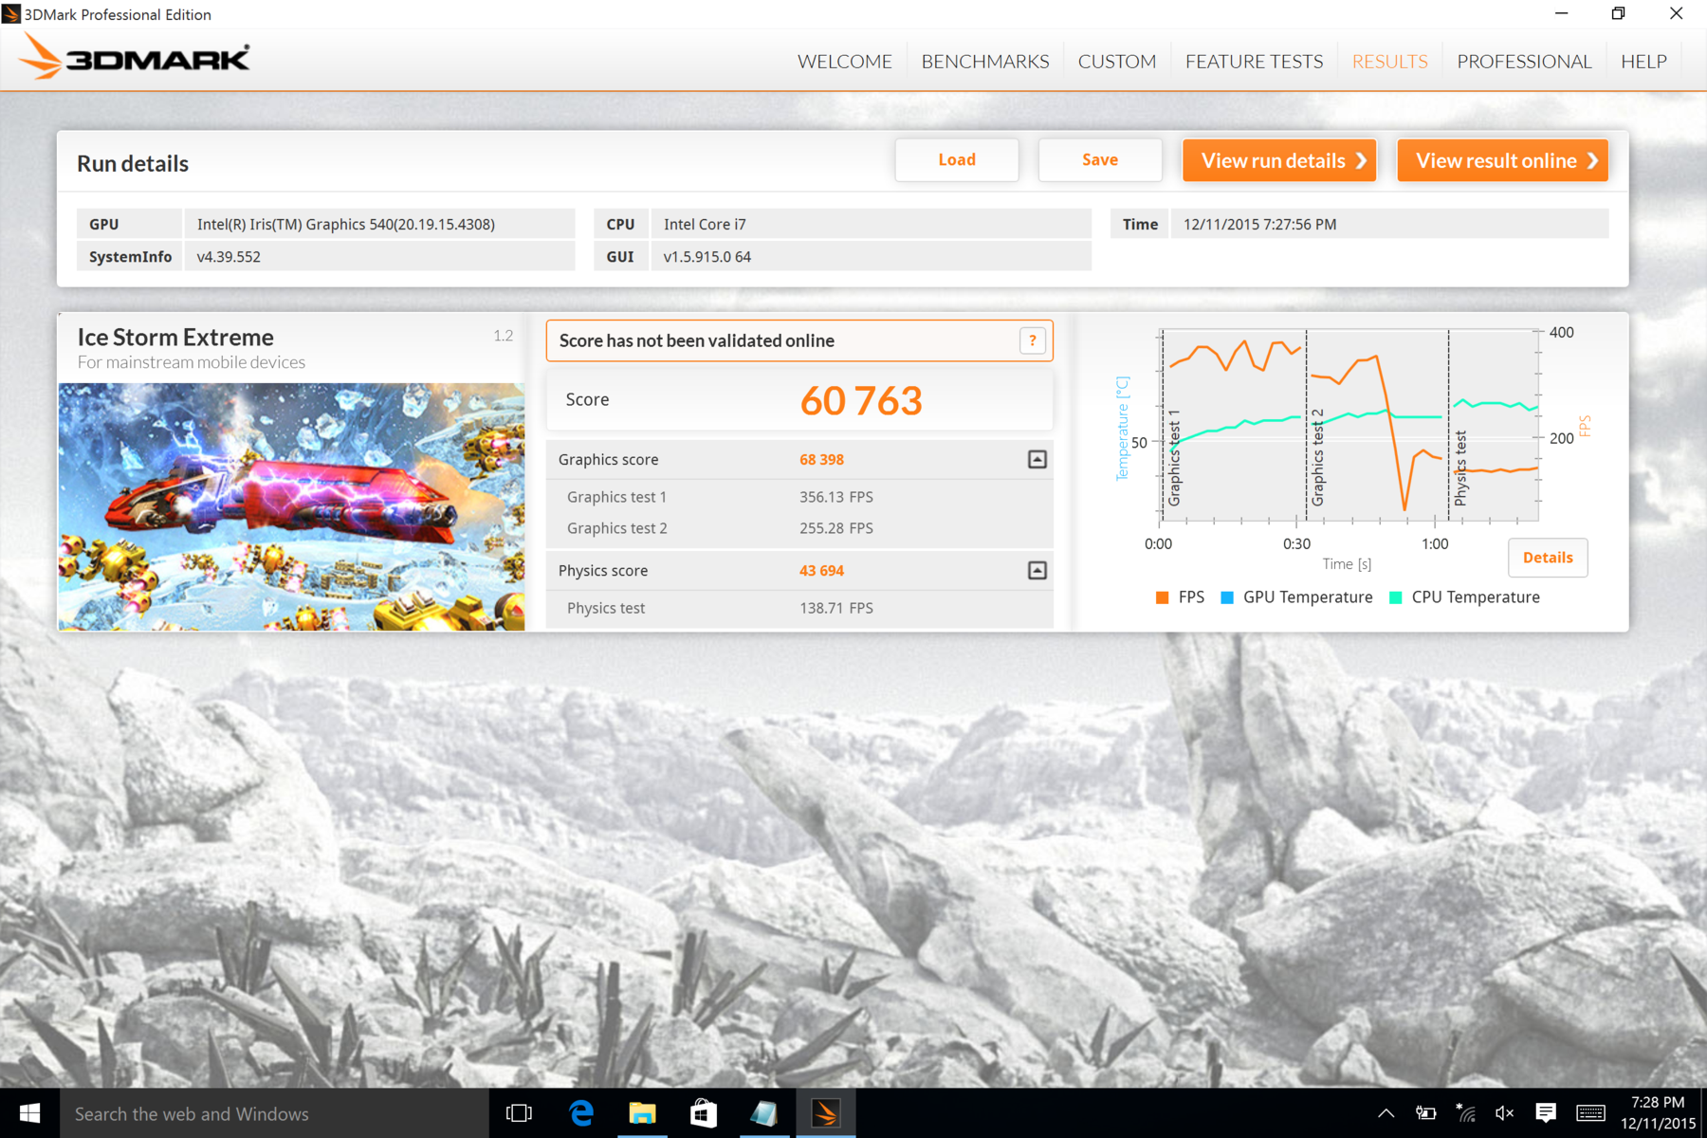
Task: Open the score validation help question mark
Action: (1033, 340)
